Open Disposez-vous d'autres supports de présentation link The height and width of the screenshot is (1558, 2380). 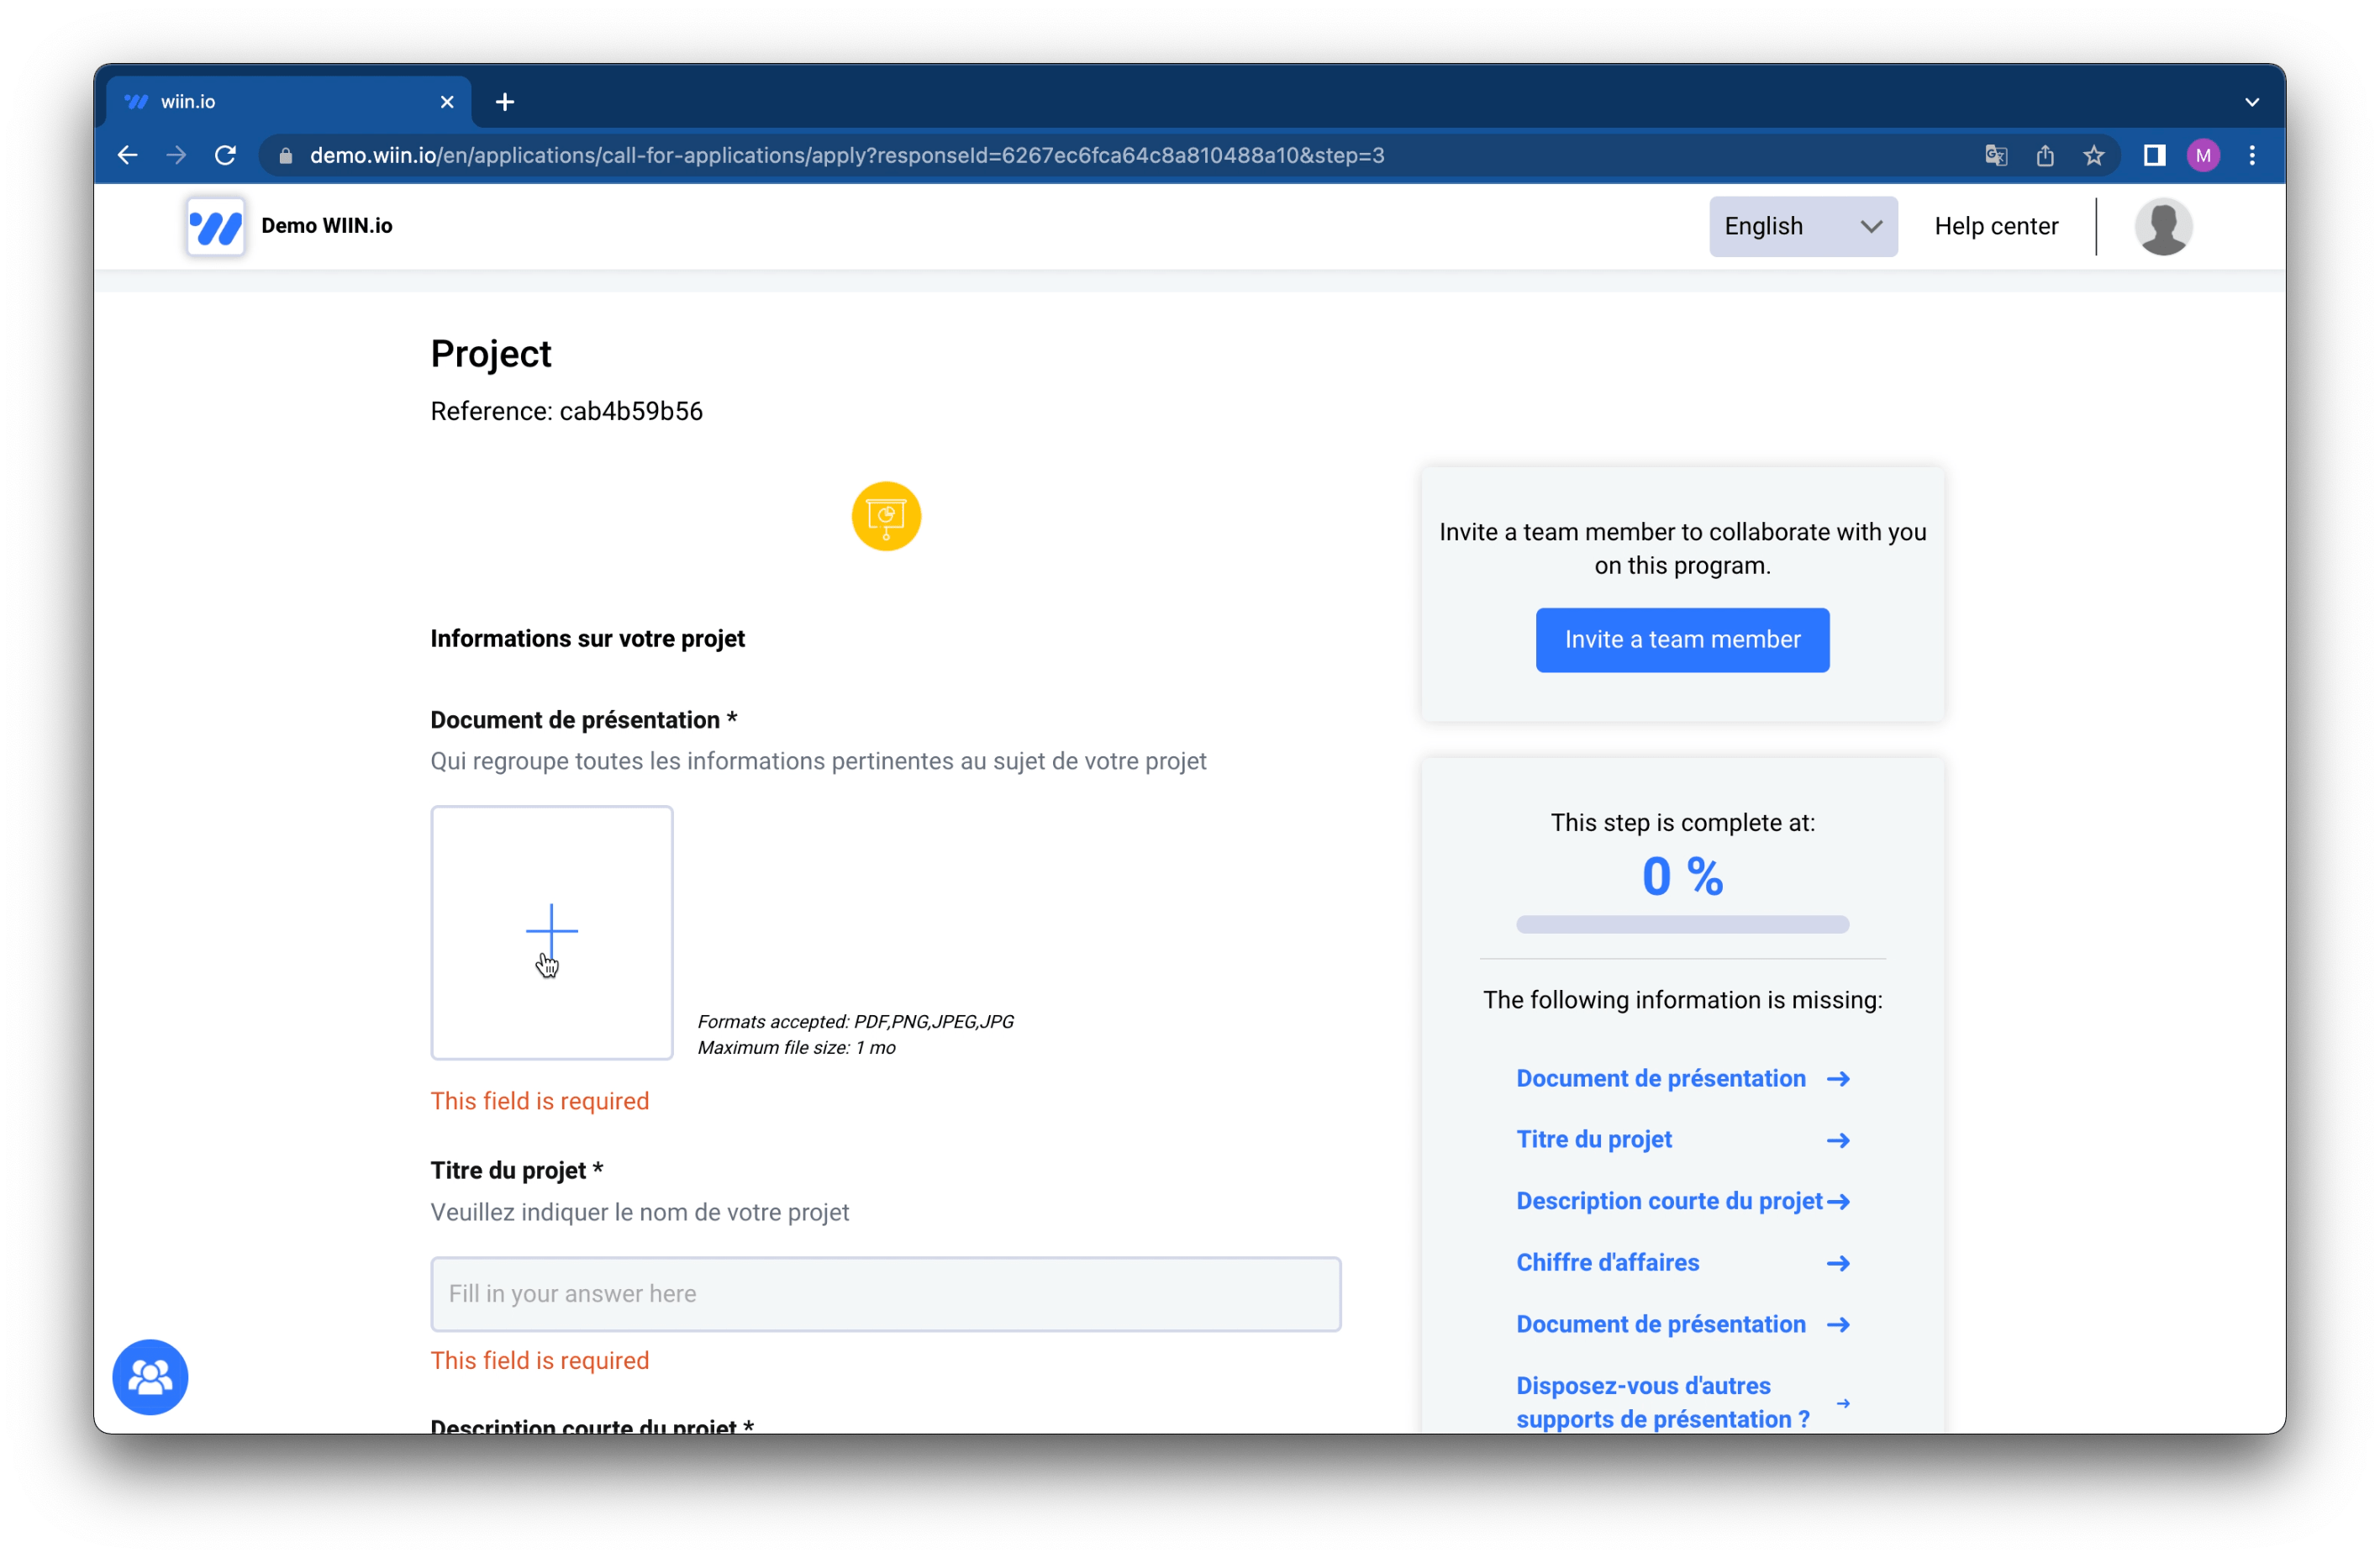(1662, 1402)
